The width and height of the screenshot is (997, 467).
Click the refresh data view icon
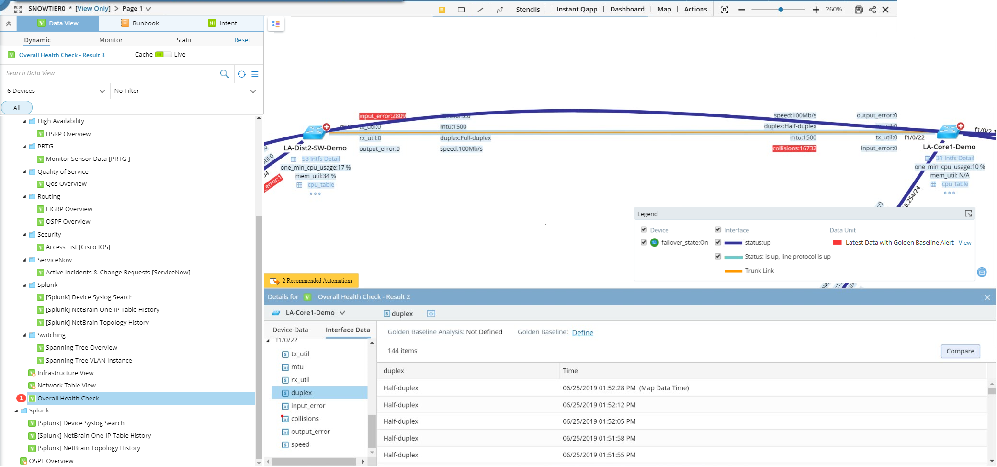click(242, 74)
